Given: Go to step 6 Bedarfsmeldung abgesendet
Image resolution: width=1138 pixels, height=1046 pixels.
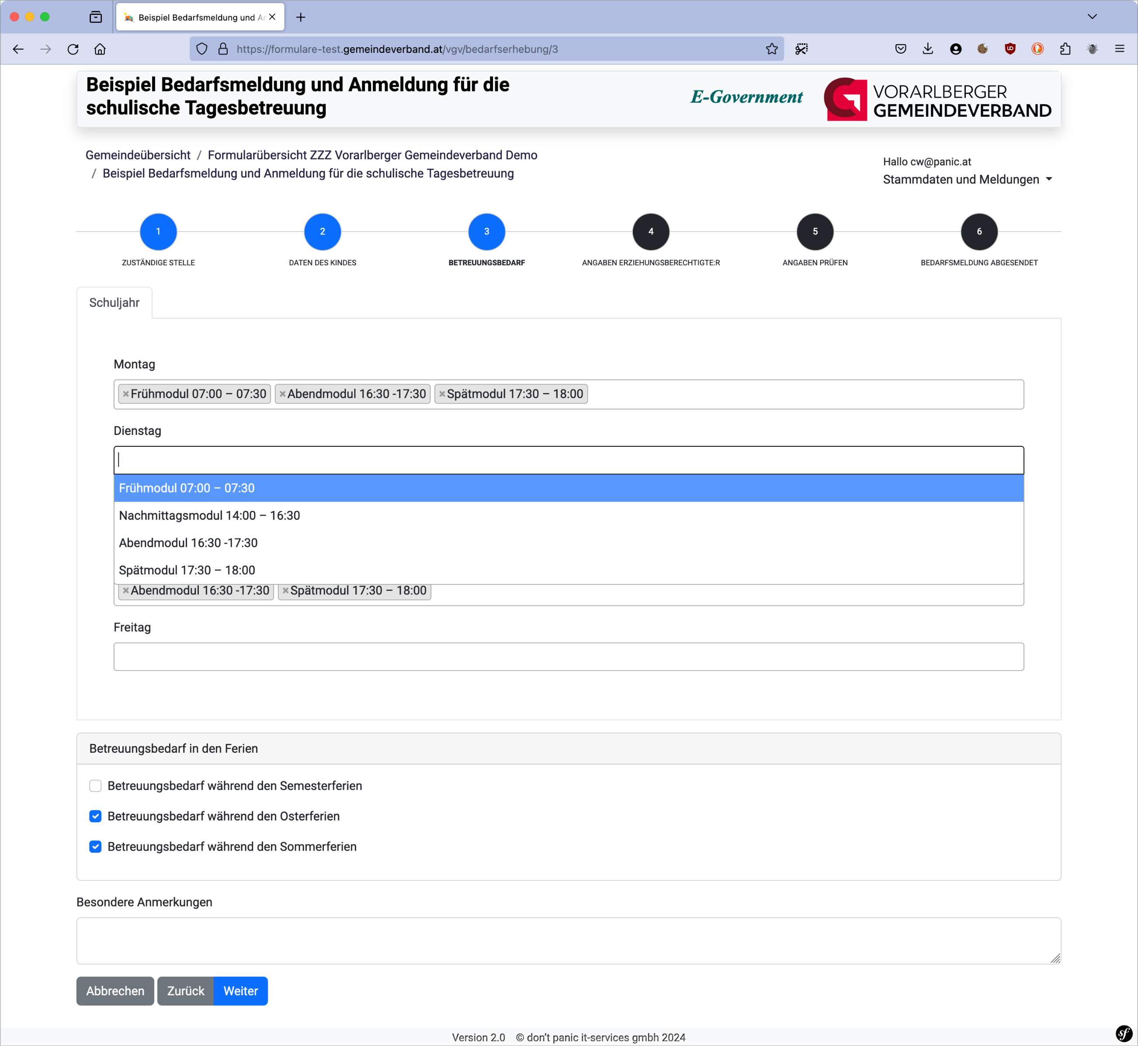Looking at the screenshot, I should point(979,232).
